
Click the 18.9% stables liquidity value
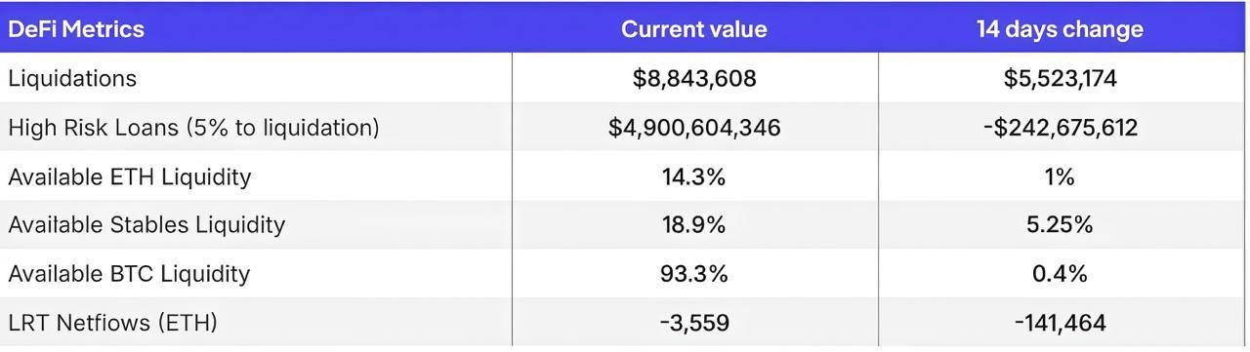click(x=694, y=225)
